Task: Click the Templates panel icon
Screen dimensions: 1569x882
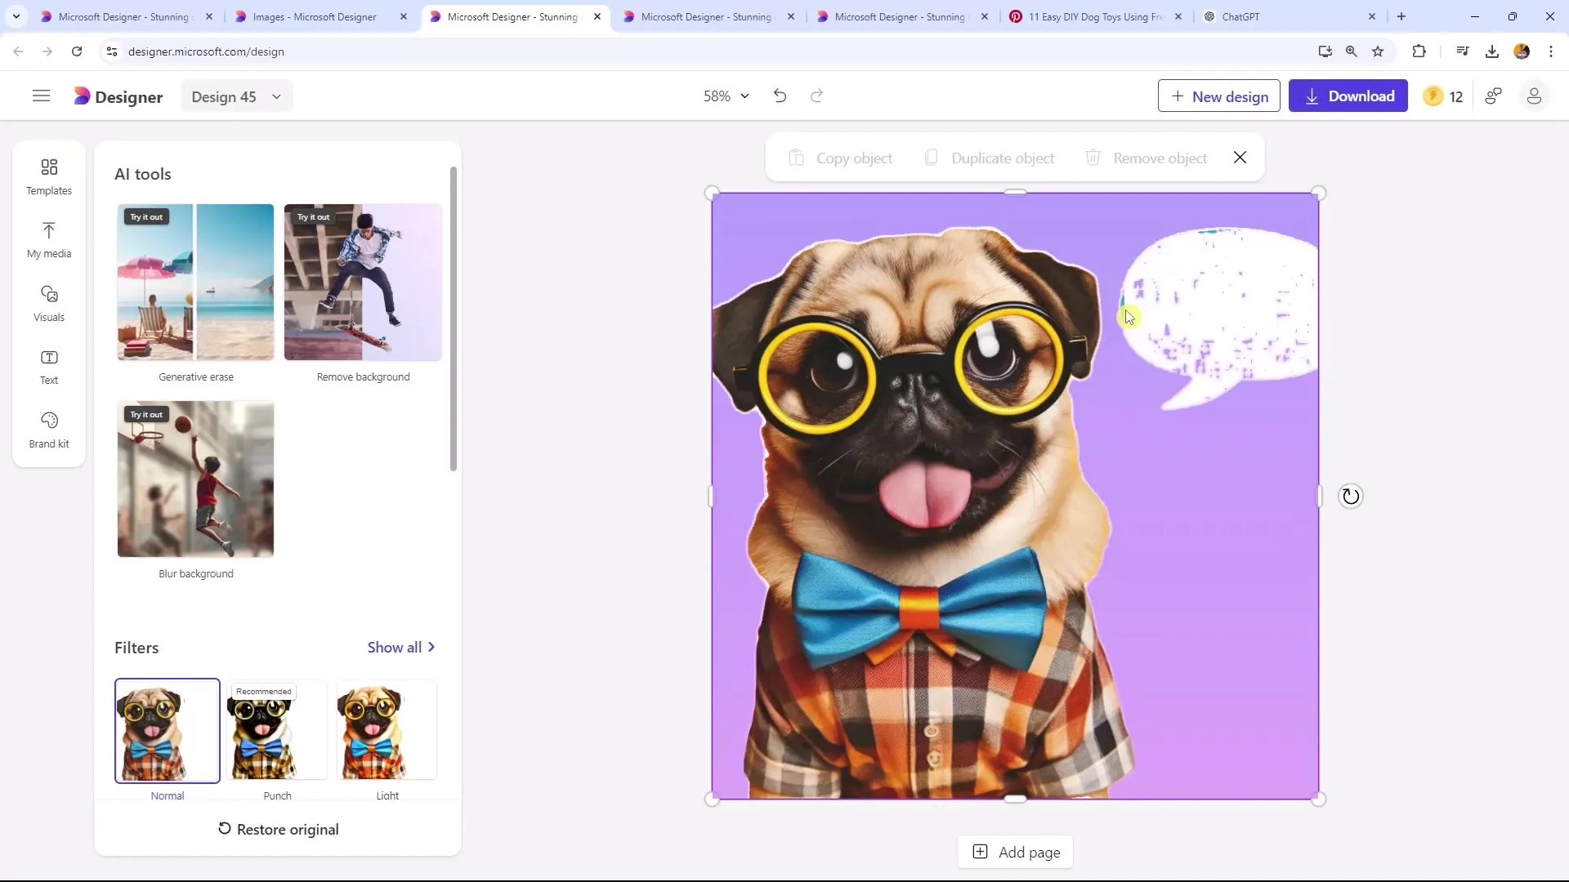Action: click(48, 176)
